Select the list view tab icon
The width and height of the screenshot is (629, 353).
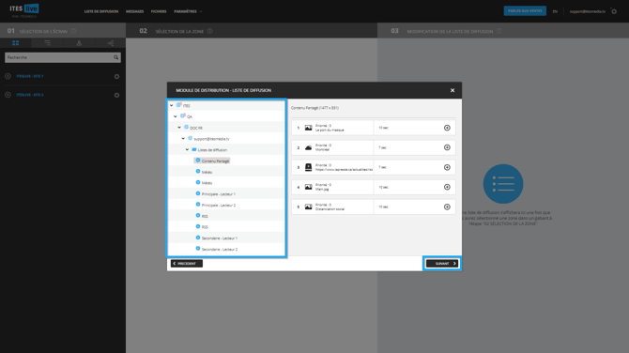(47, 43)
